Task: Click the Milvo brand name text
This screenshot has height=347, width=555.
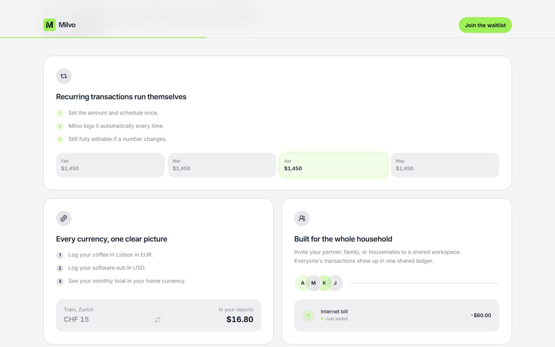Action: coord(67,25)
